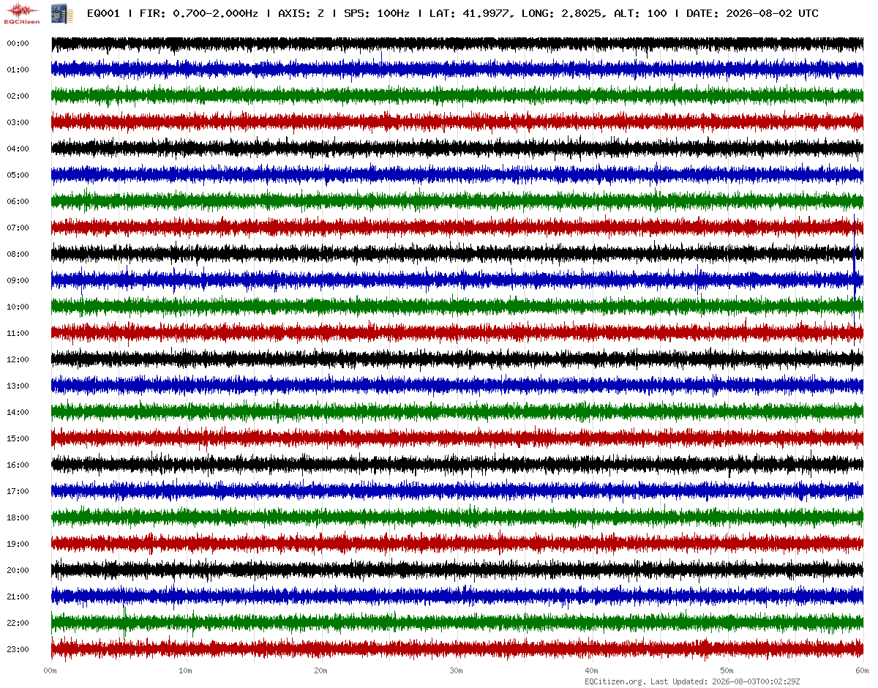Click the 20m minute axis label
Viewport: 878px width, 688px height.
pos(320,670)
